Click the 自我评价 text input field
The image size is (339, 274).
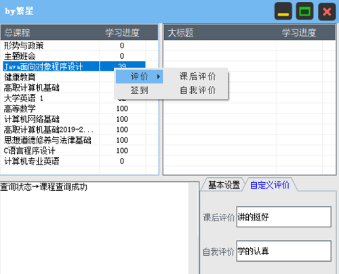click(x=283, y=251)
